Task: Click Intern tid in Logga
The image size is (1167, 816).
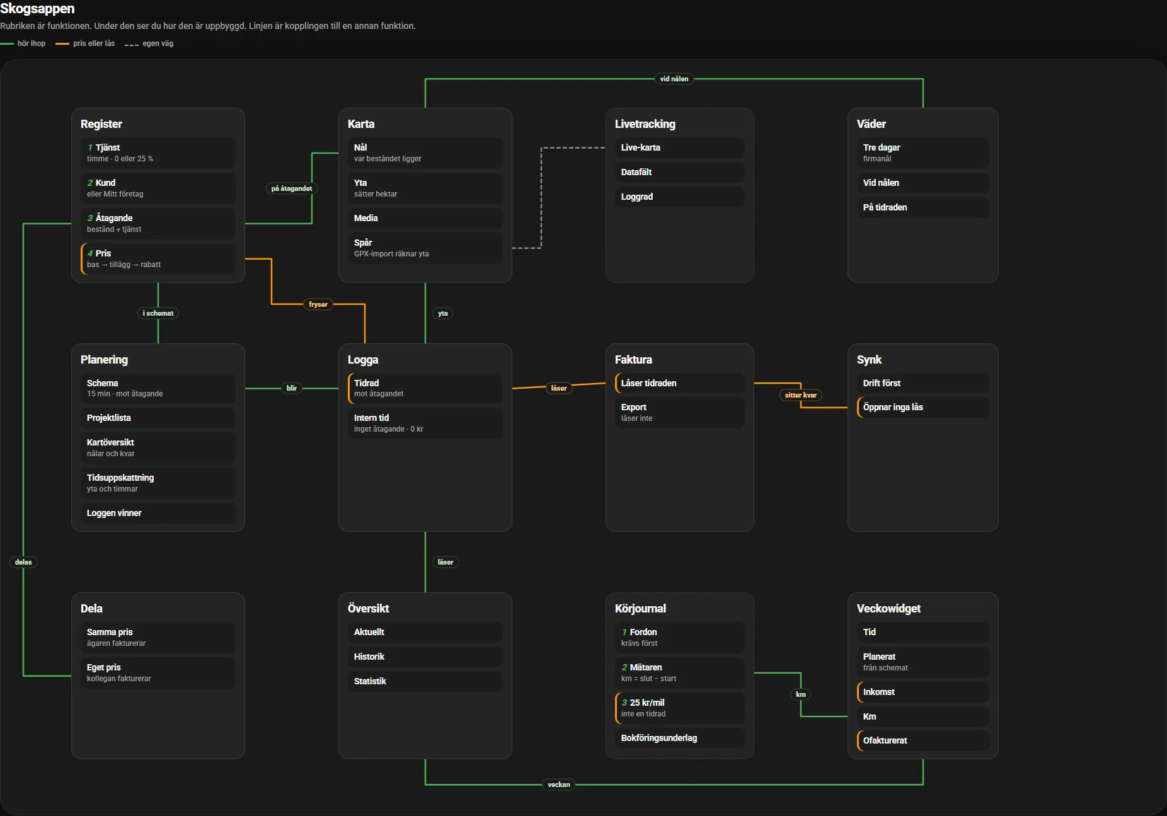Action: coord(425,423)
